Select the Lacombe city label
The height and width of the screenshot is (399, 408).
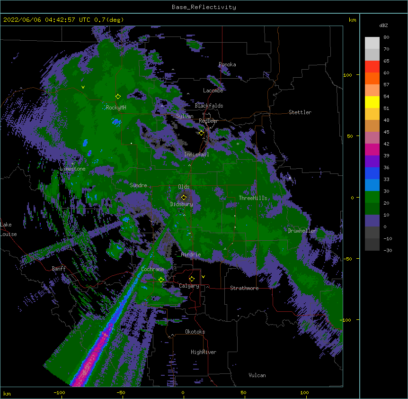[x=213, y=91]
